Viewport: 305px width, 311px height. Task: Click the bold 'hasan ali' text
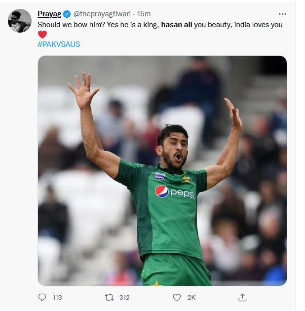(x=177, y=25)
